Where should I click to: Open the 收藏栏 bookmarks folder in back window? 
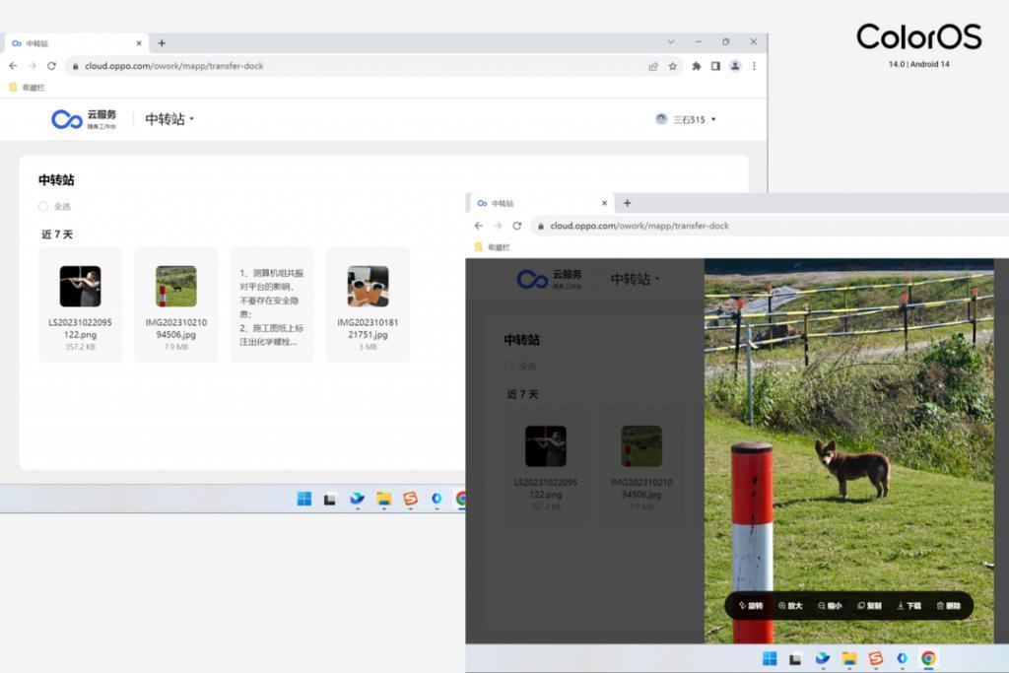tap(28, 88)
